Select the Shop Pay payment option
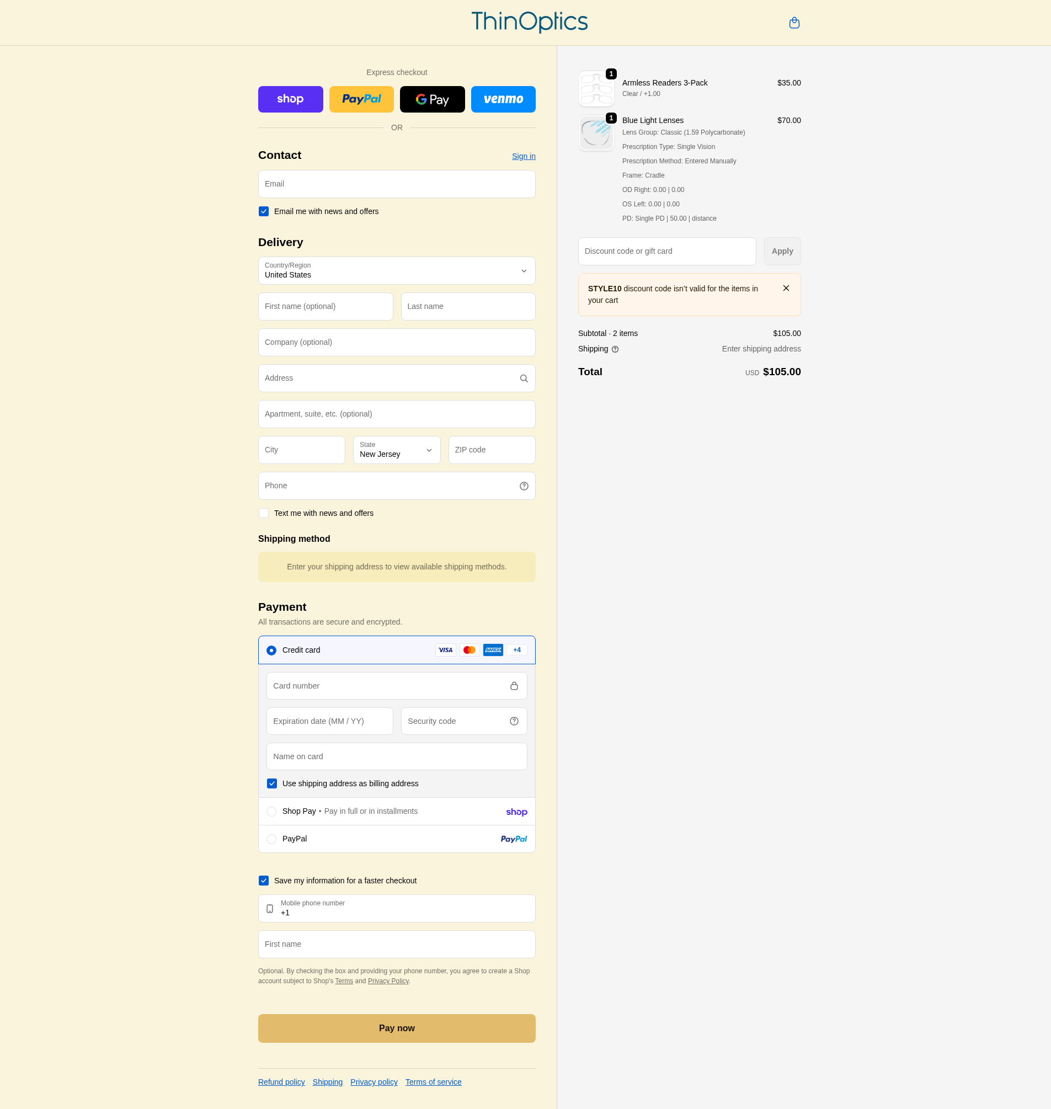The width and height of the screenshot is (1051, 1109). (x=271, y=812)
